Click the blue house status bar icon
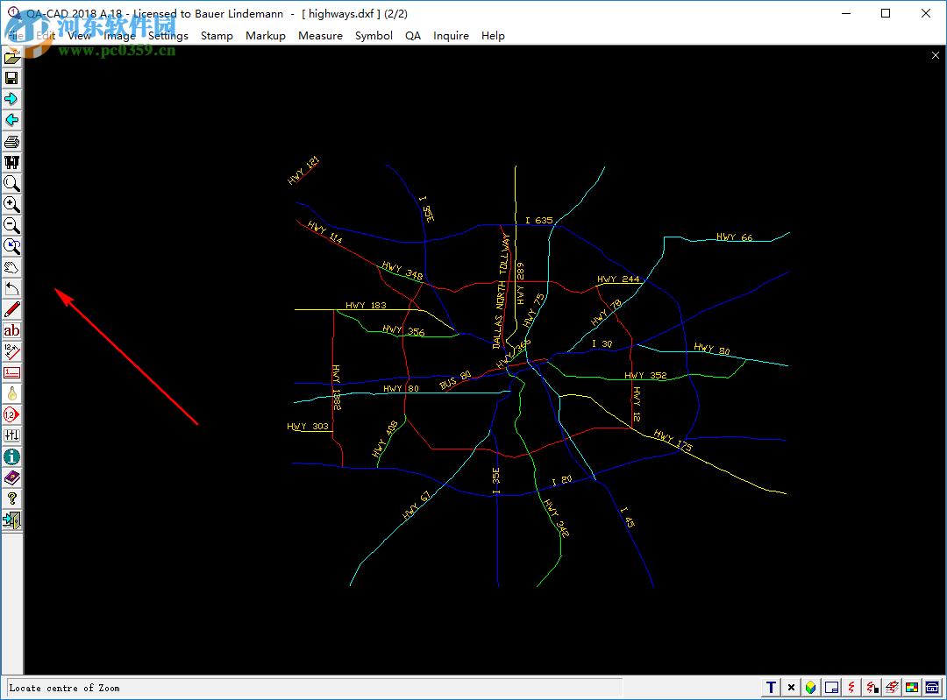Viewport: 947px width, 700px height. (x=932, y=688)
